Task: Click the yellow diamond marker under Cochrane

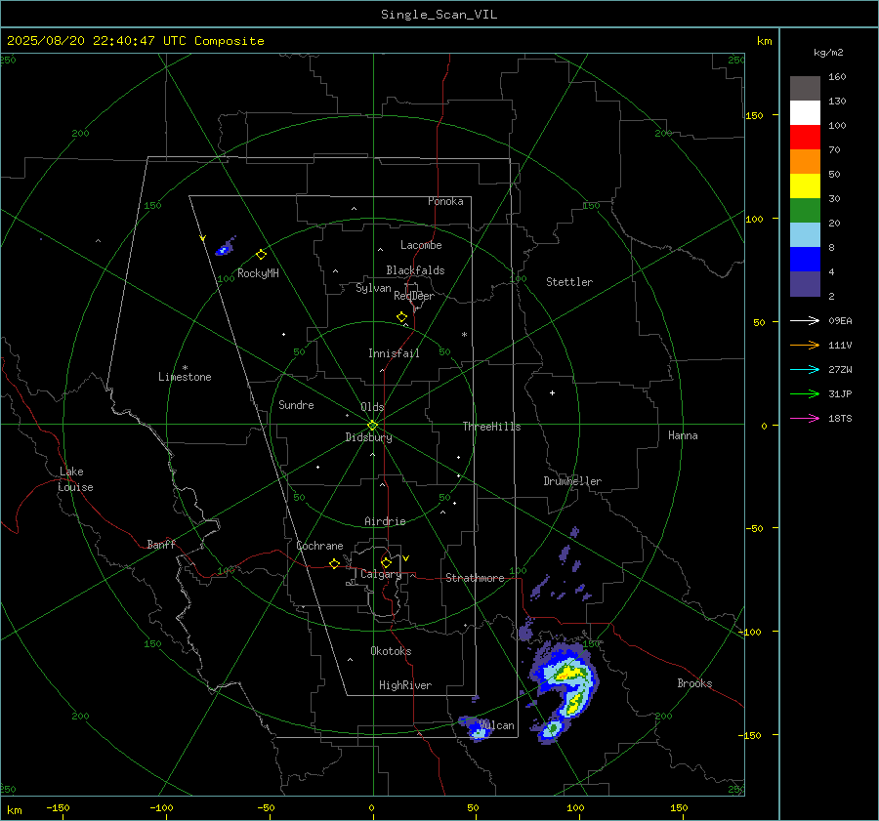Action: pyautogui.click(x=334, y=564)
